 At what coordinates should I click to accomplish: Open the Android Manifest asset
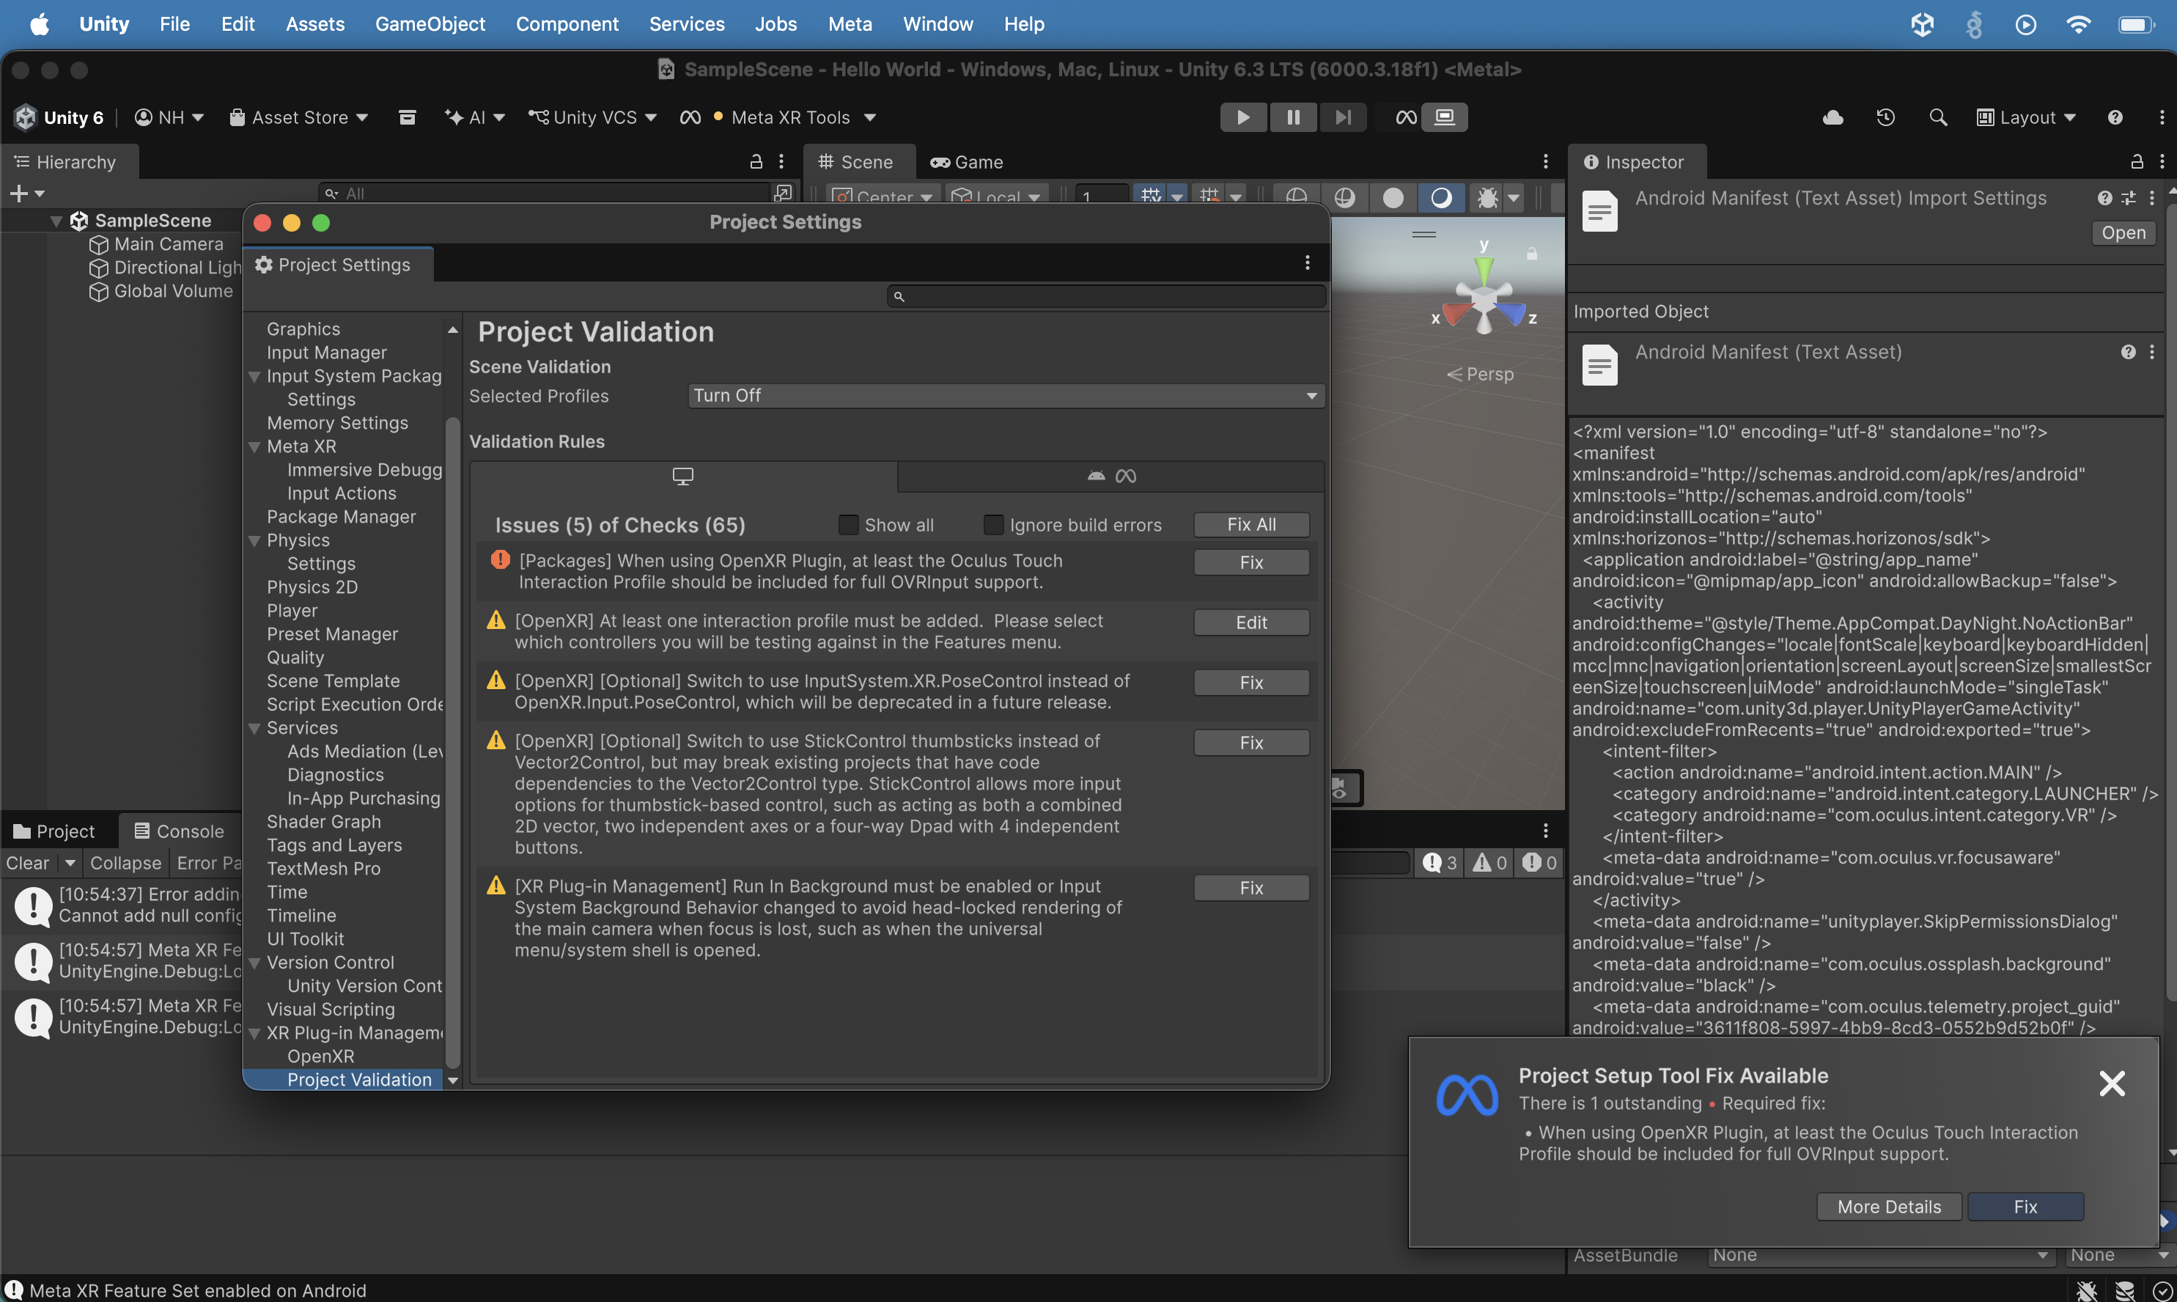2123,233
